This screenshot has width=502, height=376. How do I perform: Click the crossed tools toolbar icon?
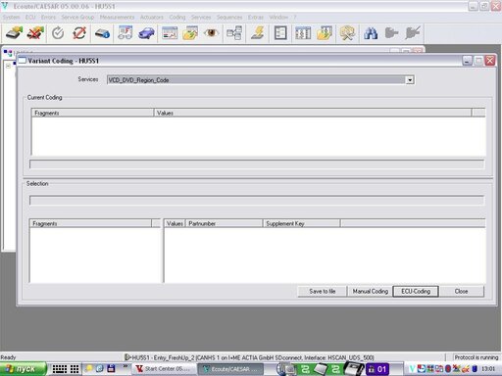click(x=347, y=33)
